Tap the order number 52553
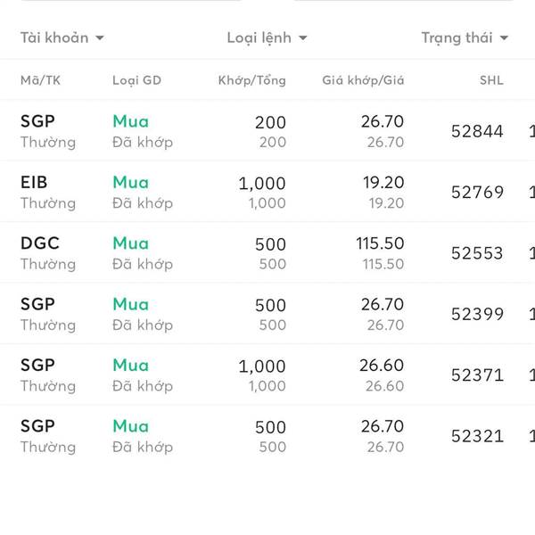 (477, 253)
